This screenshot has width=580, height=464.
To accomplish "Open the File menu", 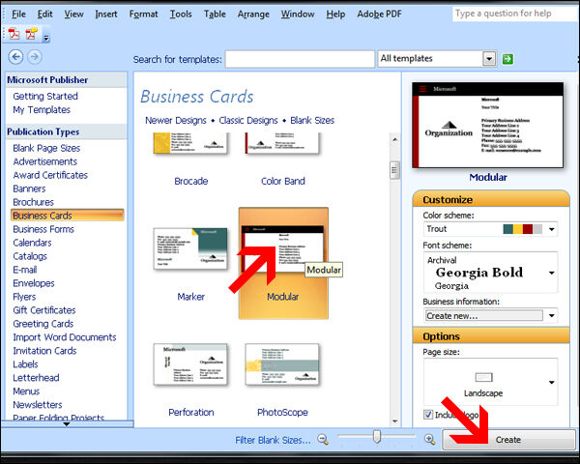I will pyautogui.click(x=18, y=14).
